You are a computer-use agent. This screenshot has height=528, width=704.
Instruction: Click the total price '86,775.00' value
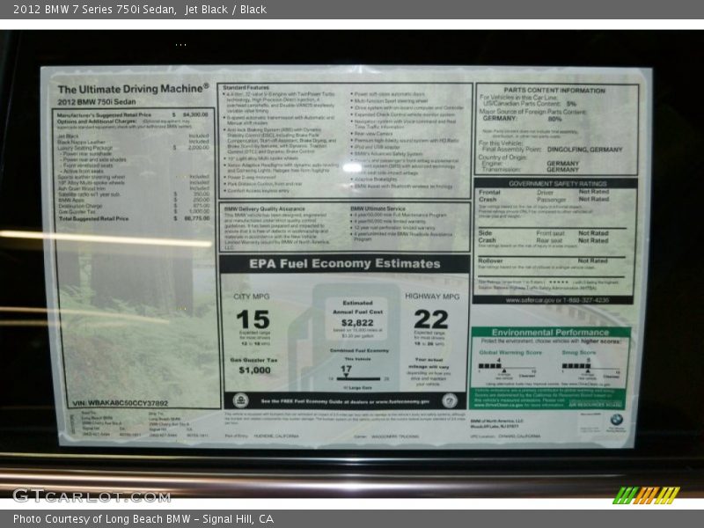(x=196, y=218)
